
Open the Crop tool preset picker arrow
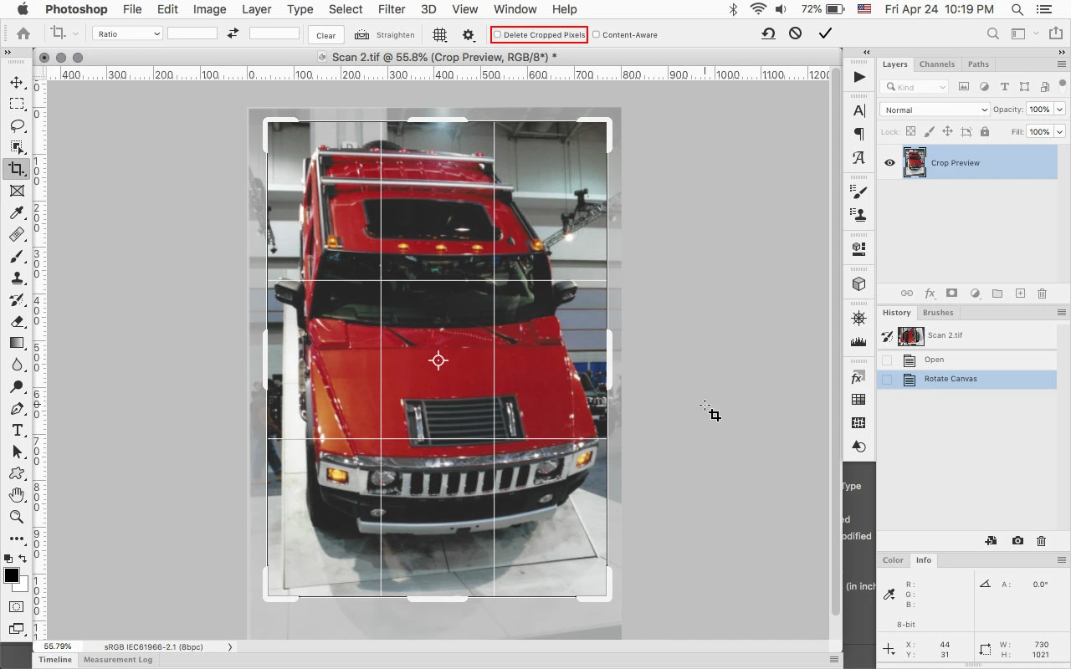coord(75,34)
